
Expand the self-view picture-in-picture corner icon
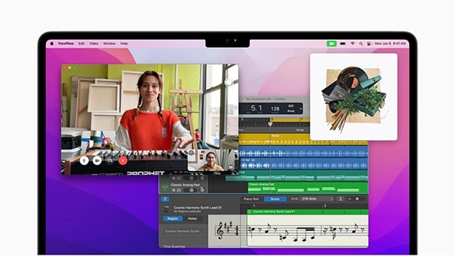pyautogui.click(x=231, y=167)
